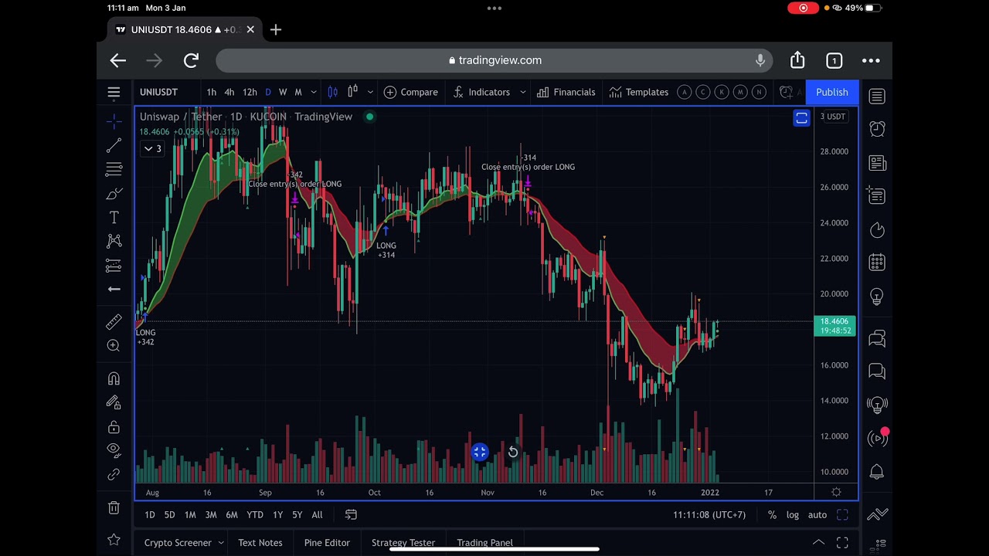
Task: Select the brush drawing tool
Action: click(114, 194)
